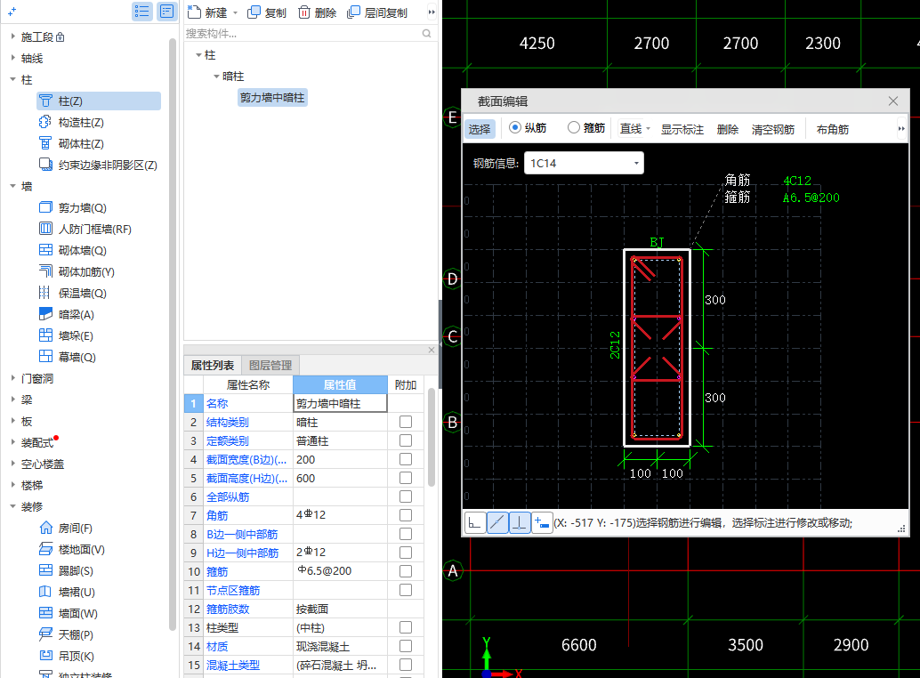This screenshot has width=920, height=678.
Task: Click the 复制 button
Action: point(267,12)
